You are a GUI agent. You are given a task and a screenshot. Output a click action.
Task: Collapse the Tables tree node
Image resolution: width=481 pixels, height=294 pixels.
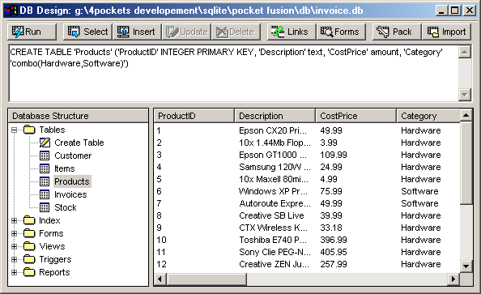click(14, 130)
